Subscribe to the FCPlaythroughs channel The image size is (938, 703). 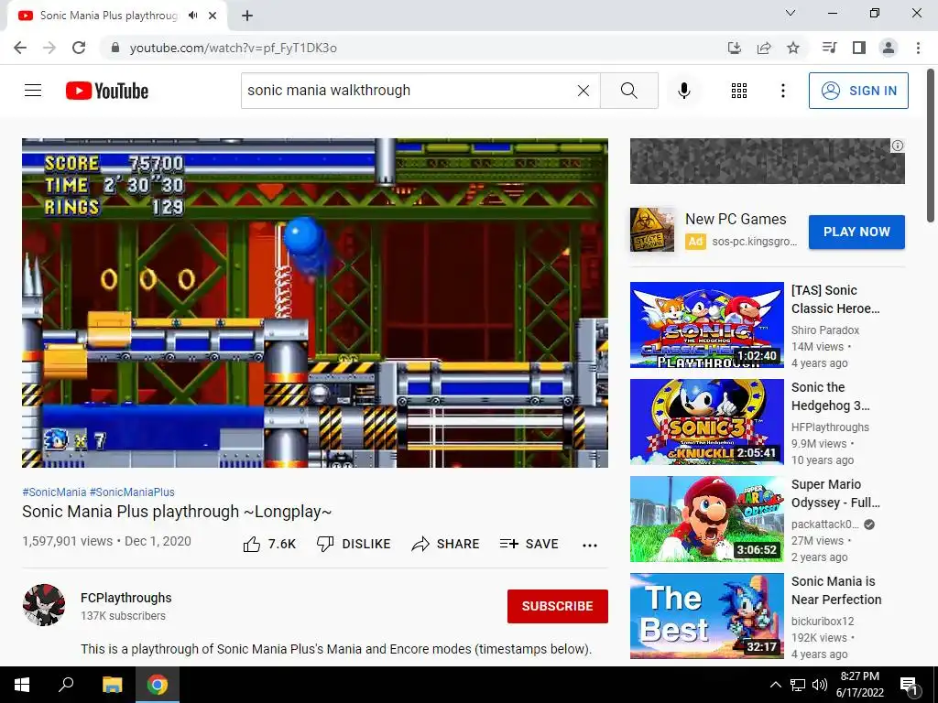click(x=558, y=606)
